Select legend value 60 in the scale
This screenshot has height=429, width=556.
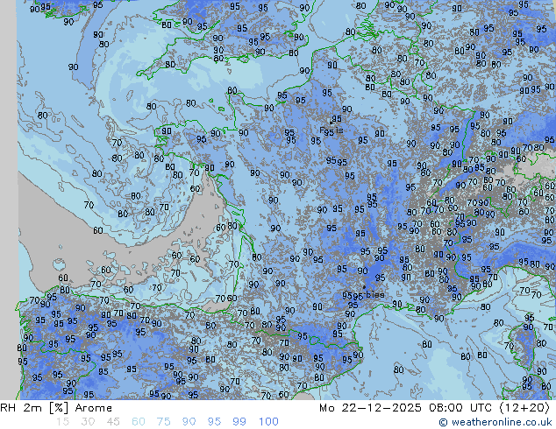pyautogui.click(x=139, y=422)
